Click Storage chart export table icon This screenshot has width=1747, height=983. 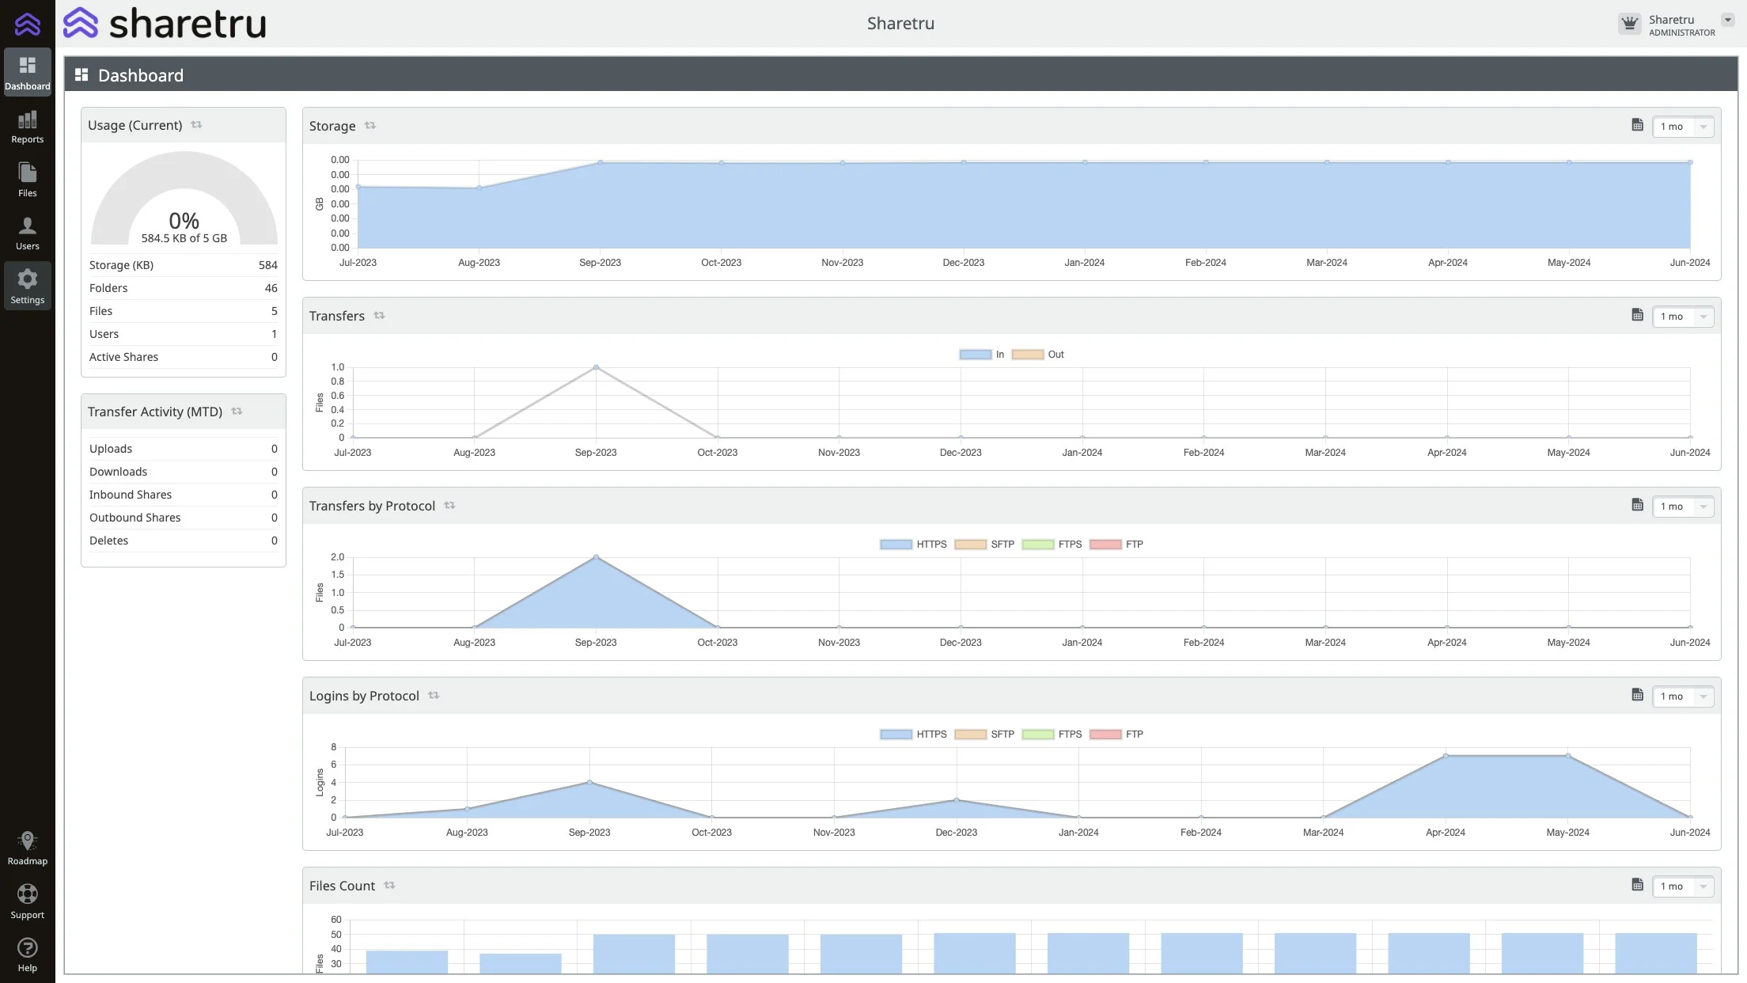[x=1637, y=125]
